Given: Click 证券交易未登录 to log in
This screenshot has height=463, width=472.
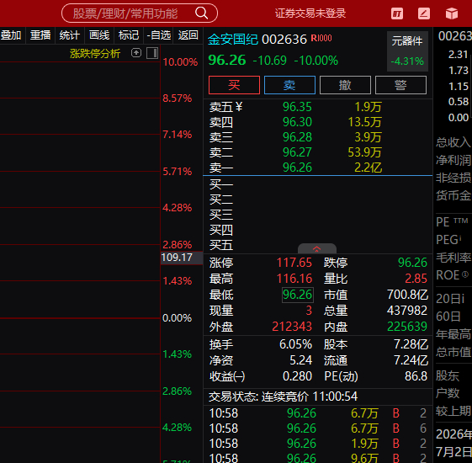Looking at the screenshot, I should [310, 13].
